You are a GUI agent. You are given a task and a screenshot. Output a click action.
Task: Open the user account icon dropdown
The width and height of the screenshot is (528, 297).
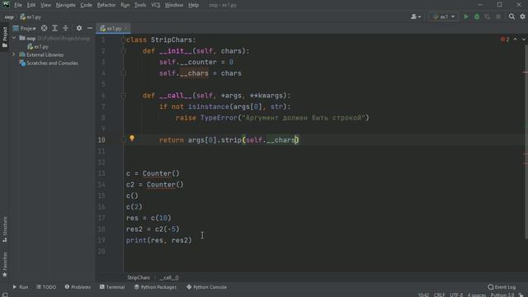(416, 16)
